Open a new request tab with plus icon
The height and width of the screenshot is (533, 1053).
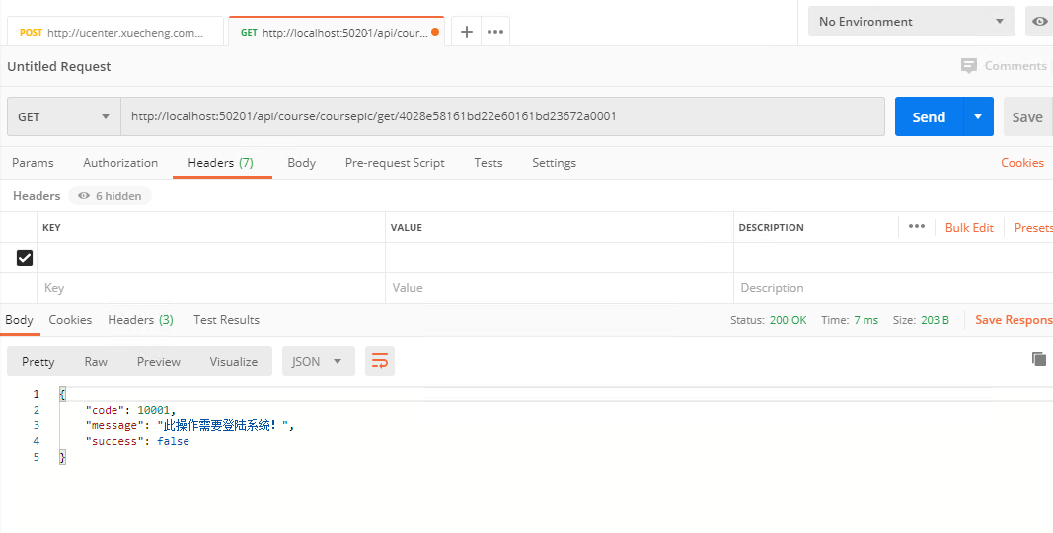pyautogui.click(x=467, y=32)
